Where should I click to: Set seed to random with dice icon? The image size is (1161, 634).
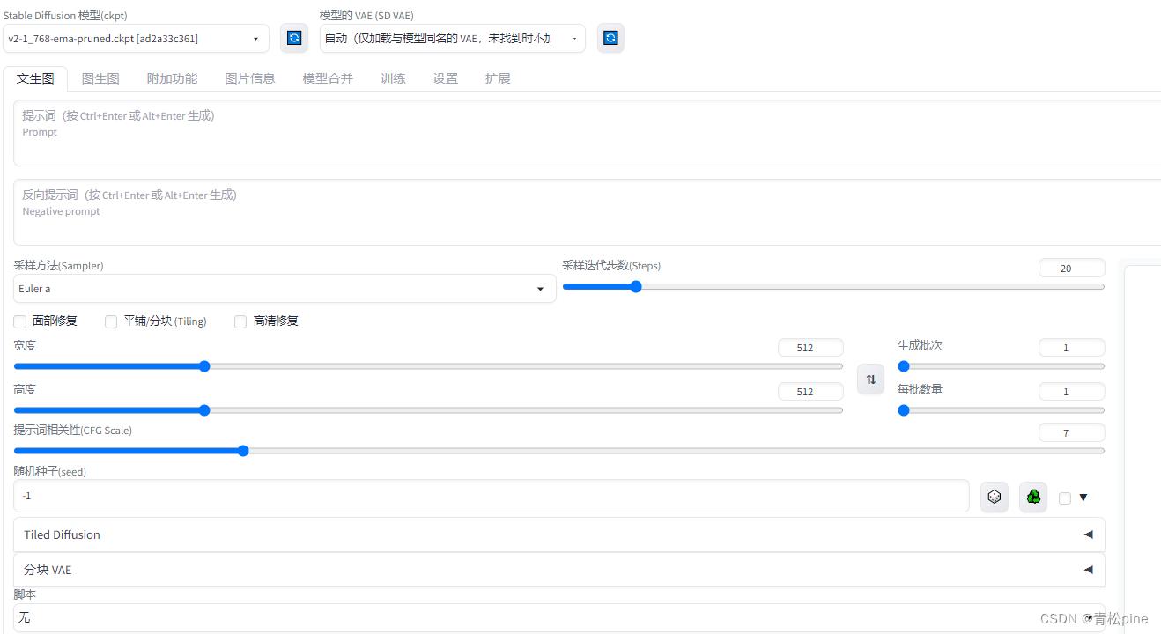pos(995,497)
